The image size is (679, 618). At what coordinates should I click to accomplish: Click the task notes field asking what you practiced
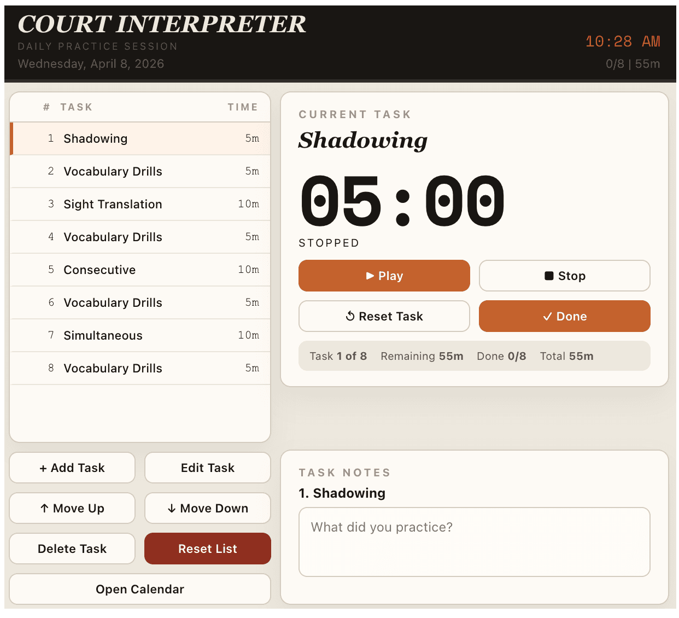pyautogui.click(x=474, y=541)
